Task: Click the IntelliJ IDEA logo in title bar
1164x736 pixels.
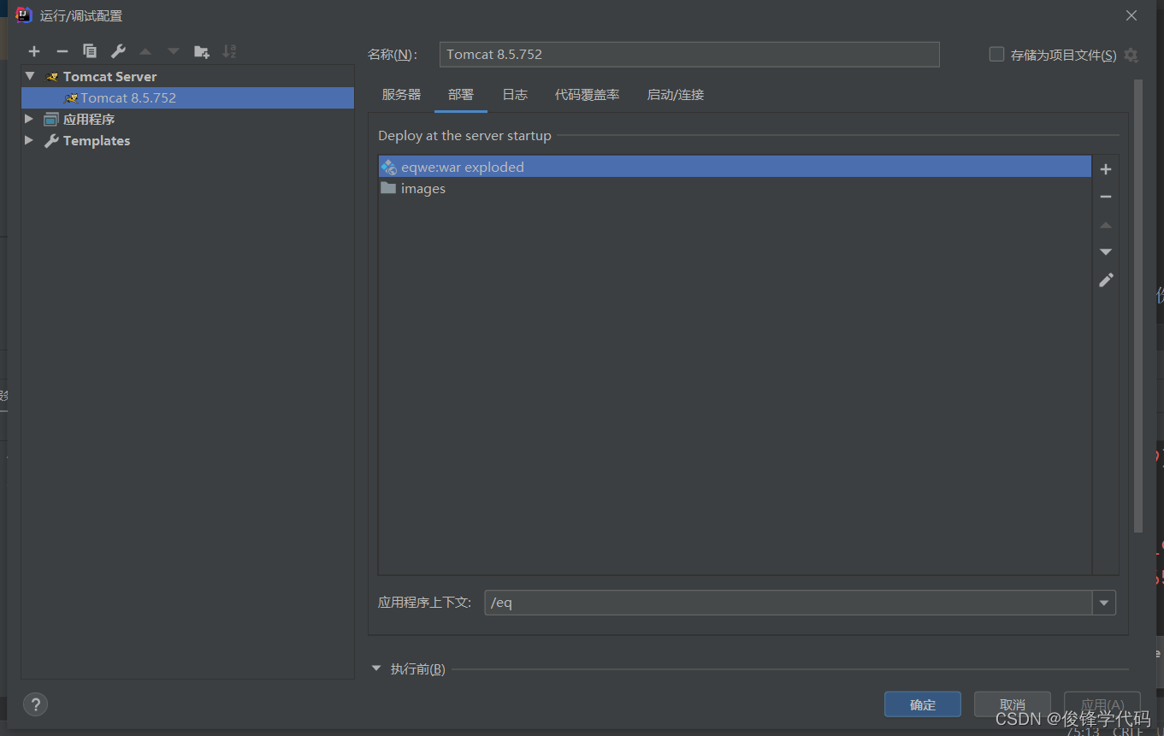Action: (24, 15)
